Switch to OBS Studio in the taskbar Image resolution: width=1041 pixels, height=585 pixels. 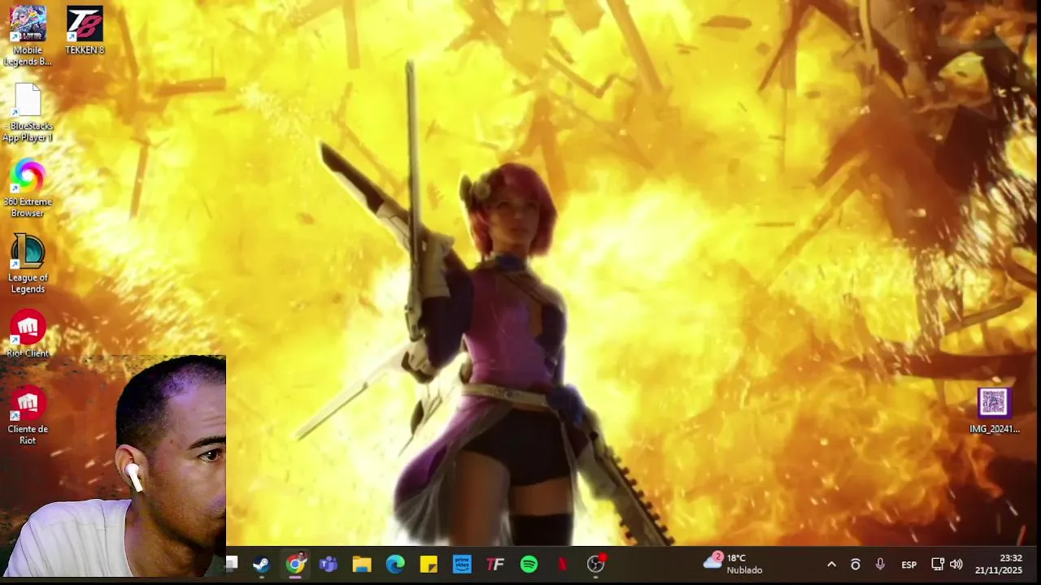[596, 564]
